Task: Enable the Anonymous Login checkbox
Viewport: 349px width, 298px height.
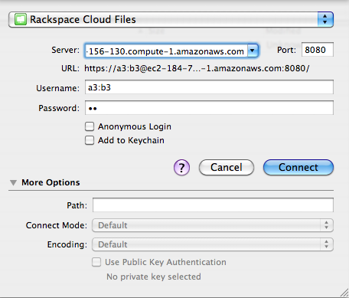Action: click(x=90, y=126)
